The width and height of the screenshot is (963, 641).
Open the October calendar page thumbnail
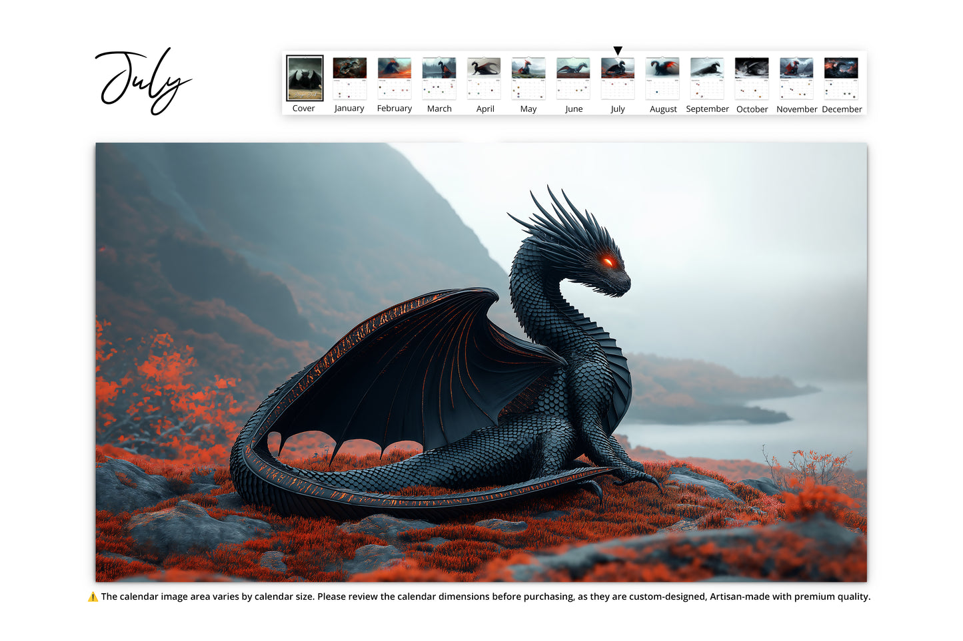coord(752,79)
